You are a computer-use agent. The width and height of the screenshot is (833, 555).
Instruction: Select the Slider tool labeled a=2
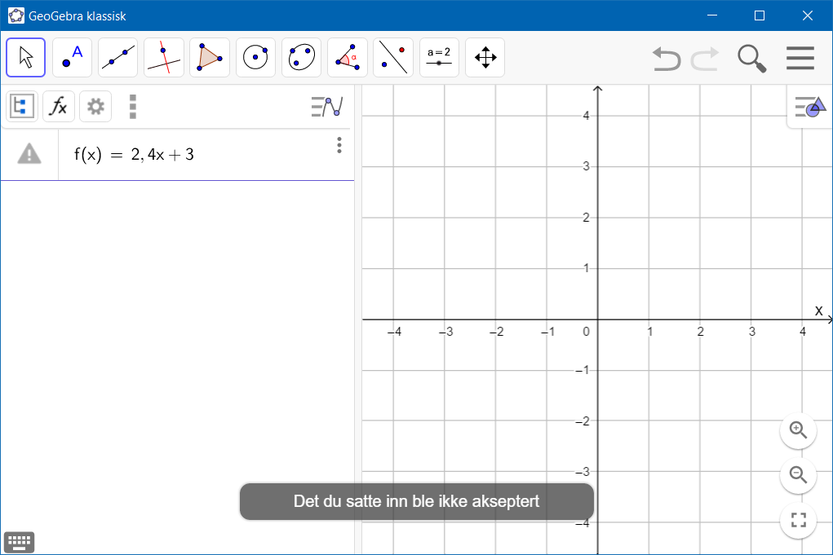click(x=439, y=57)
